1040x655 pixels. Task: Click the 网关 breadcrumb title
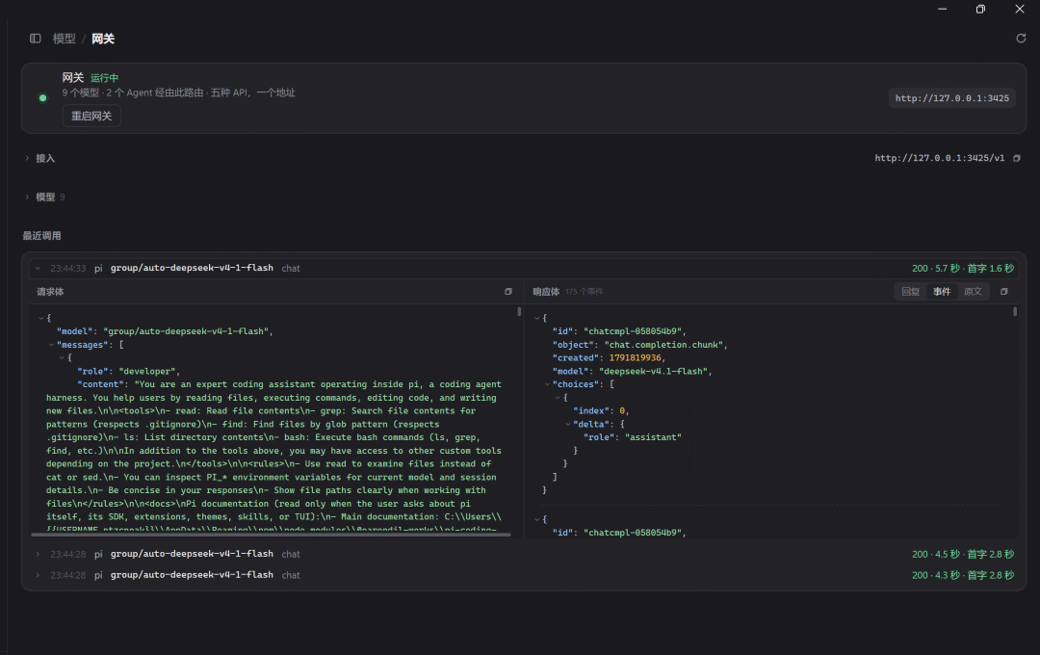click(x=103, y=39)
